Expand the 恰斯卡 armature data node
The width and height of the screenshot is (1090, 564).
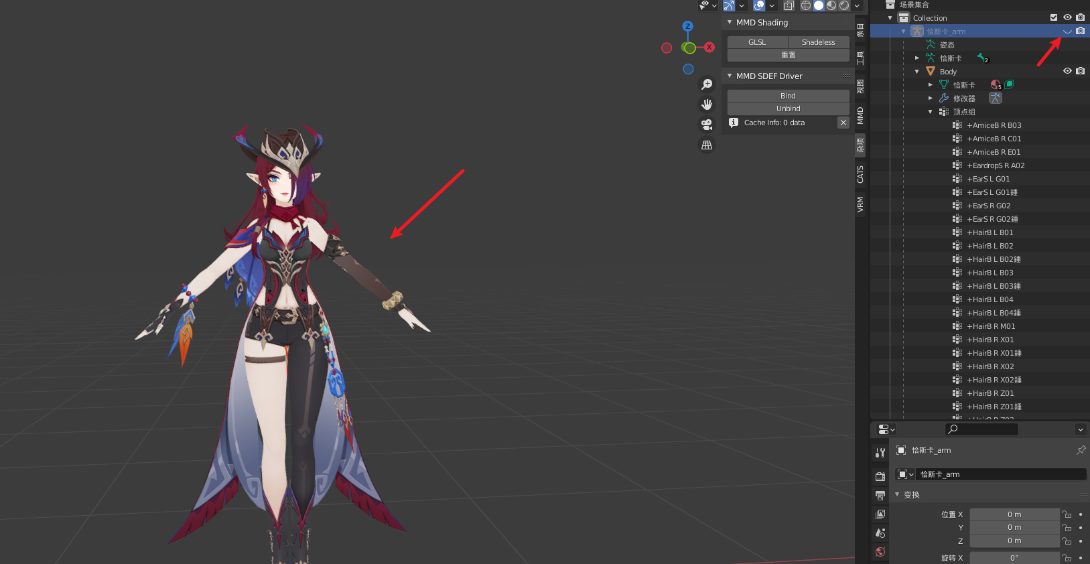click(917, 58)
